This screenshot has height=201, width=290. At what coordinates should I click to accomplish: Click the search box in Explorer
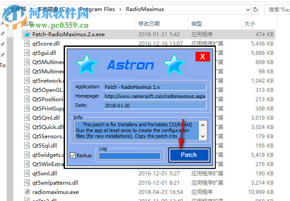pyautogui.click(x=278, y=9)
